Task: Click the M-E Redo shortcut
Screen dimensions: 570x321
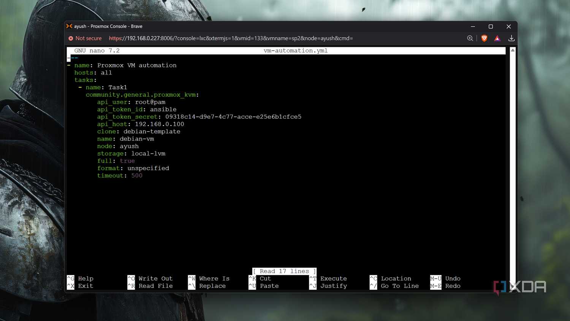Action: (445, 286)
